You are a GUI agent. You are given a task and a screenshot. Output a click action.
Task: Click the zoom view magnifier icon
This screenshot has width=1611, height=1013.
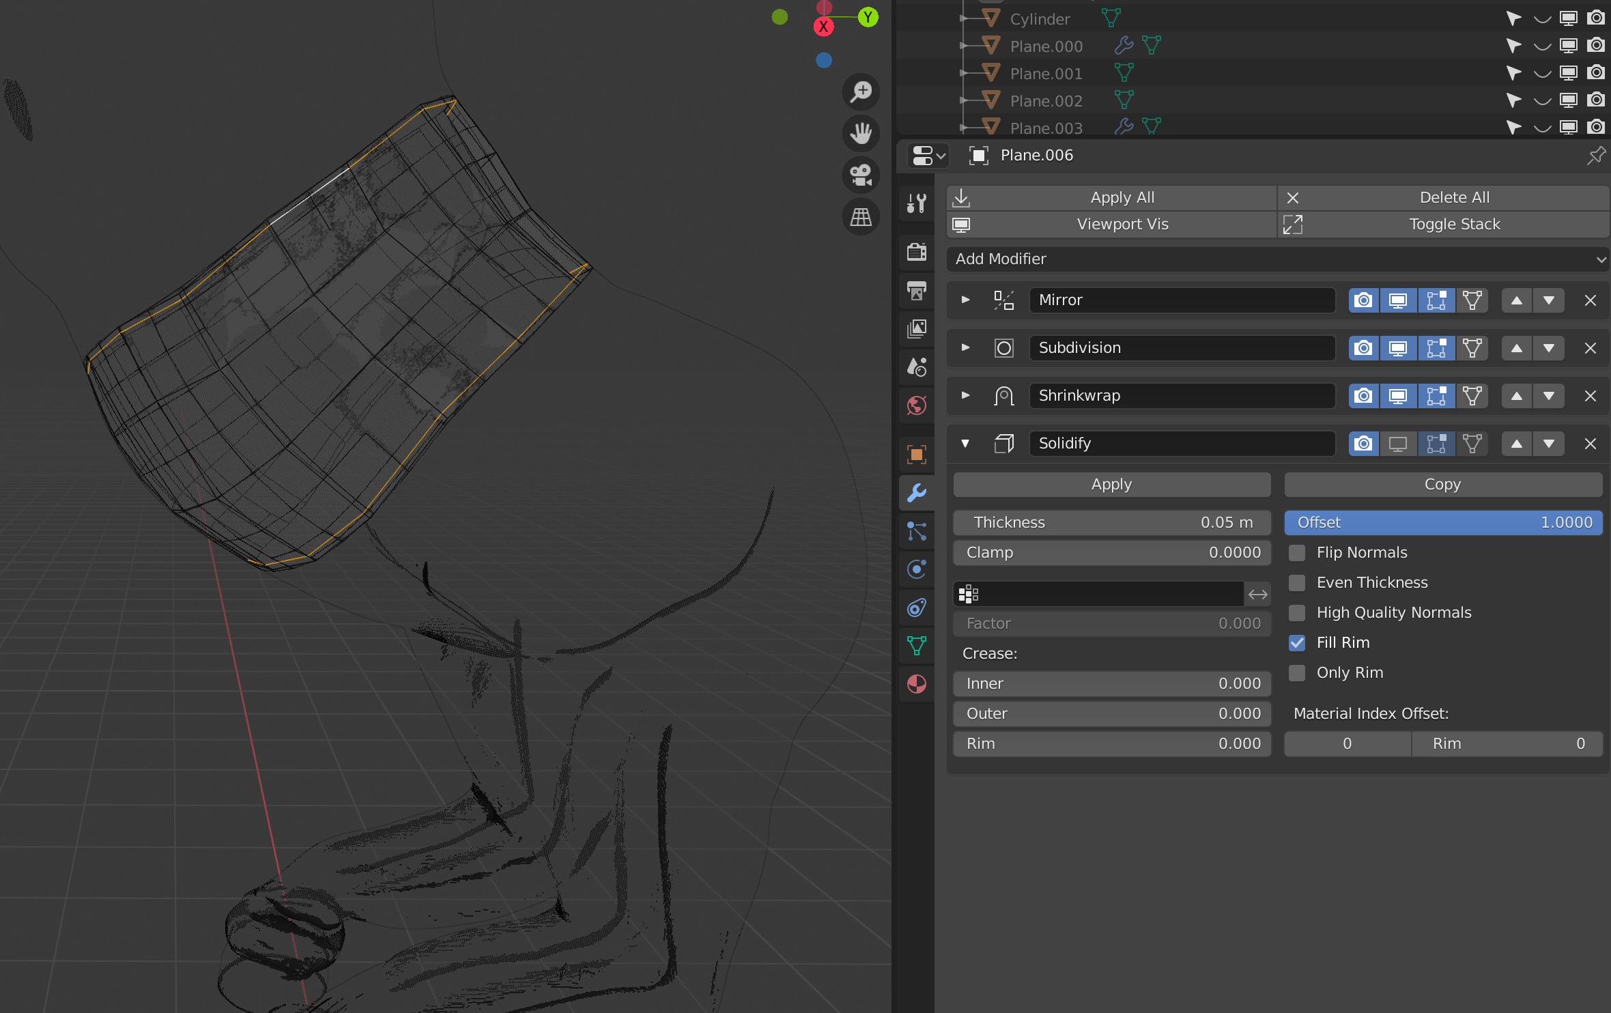(861, 91)
